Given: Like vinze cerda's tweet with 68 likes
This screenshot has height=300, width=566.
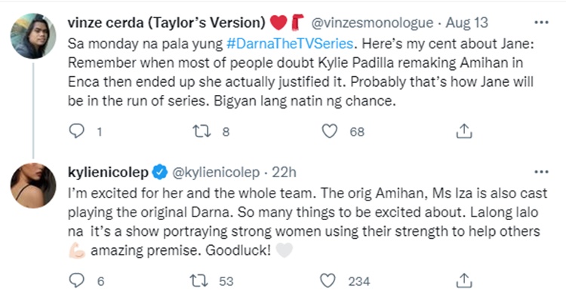Looking at the screenshot, I should (x=329, y=131).
